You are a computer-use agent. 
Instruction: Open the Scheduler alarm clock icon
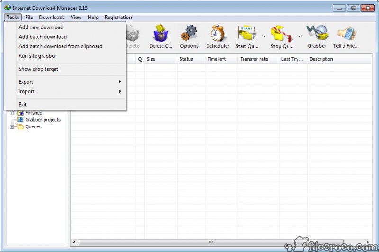217,33
